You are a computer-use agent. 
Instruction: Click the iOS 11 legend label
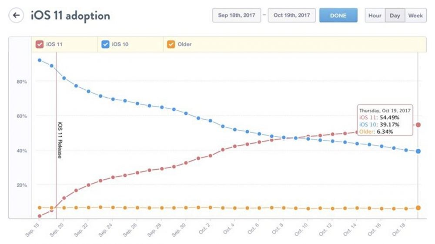pyautogui.click(x=54, y=44)
